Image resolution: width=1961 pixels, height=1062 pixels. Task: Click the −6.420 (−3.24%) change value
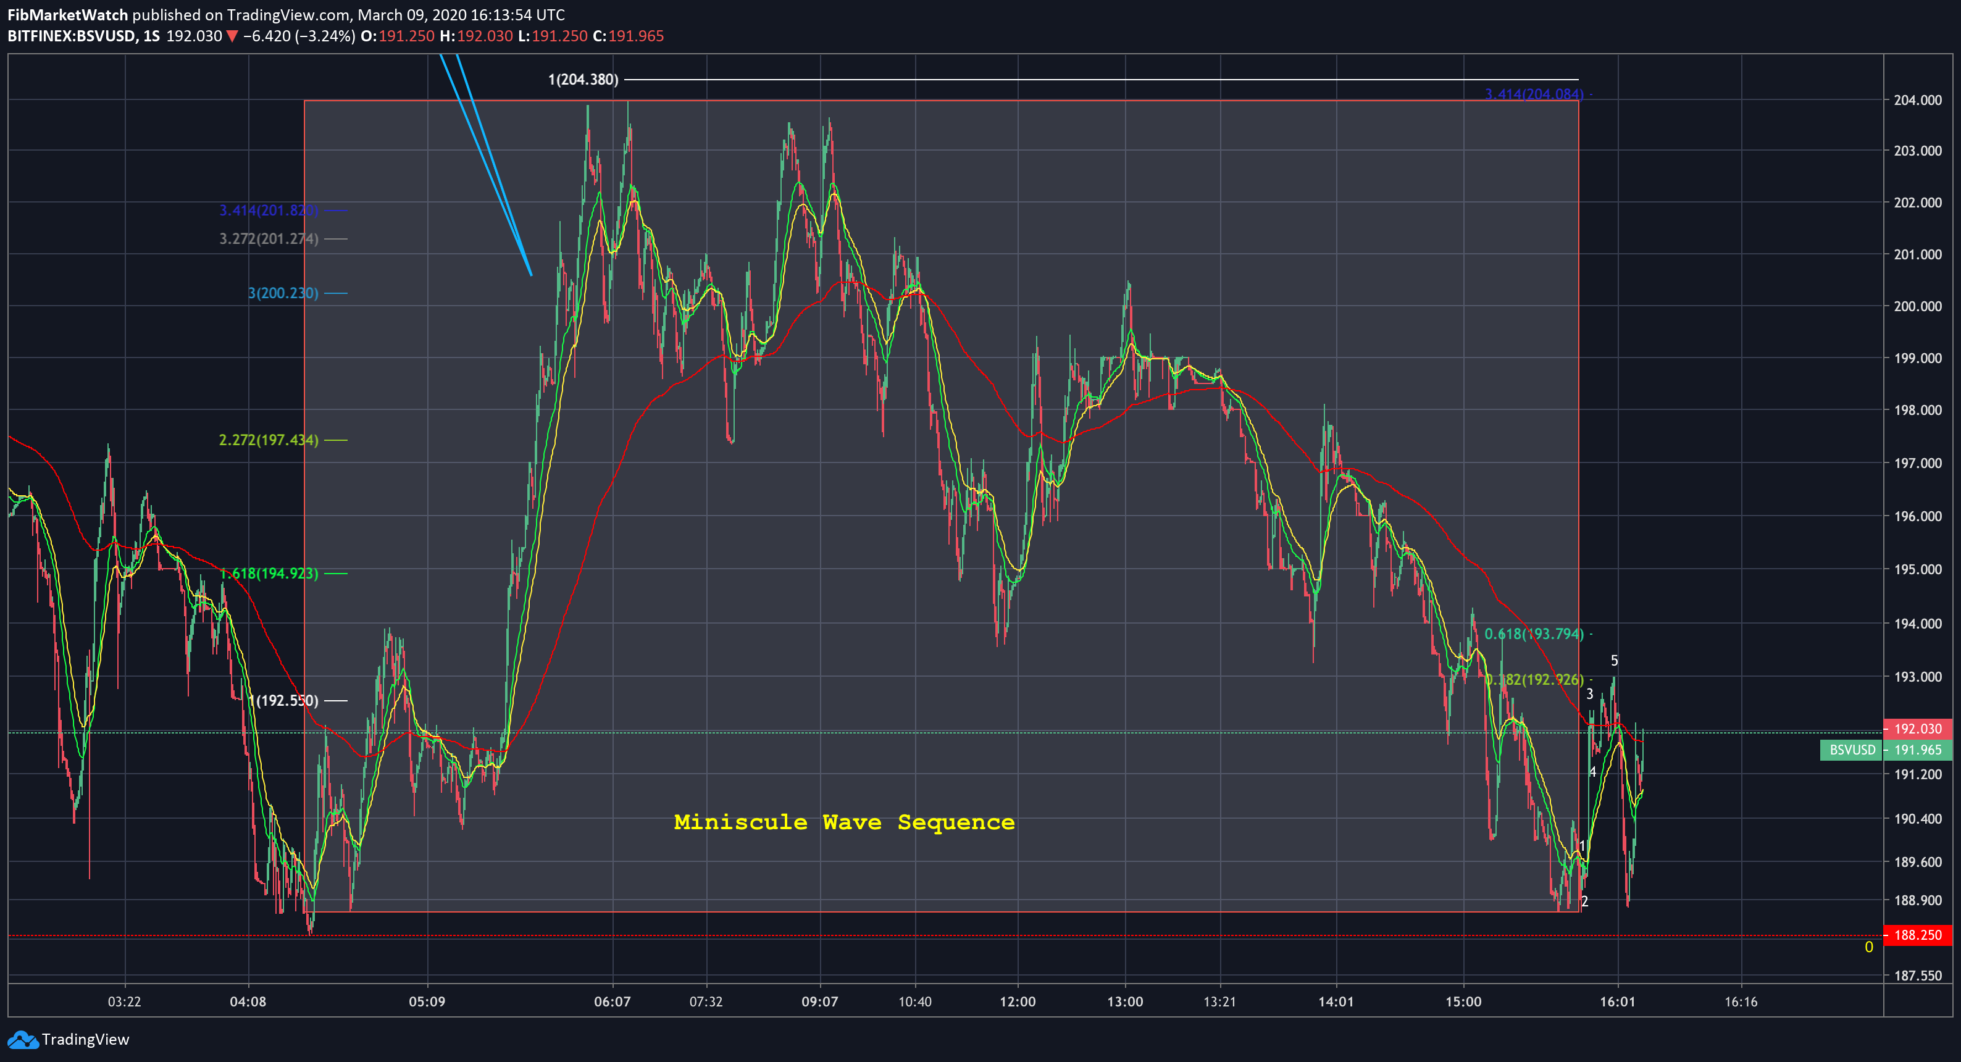coord(298,36)
